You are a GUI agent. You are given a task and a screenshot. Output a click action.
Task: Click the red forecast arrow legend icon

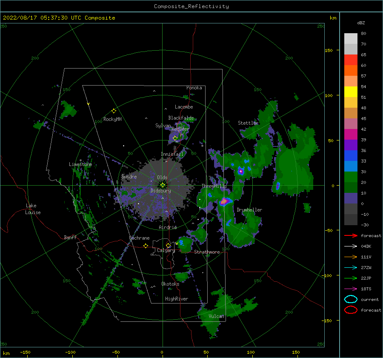point(351,235)
